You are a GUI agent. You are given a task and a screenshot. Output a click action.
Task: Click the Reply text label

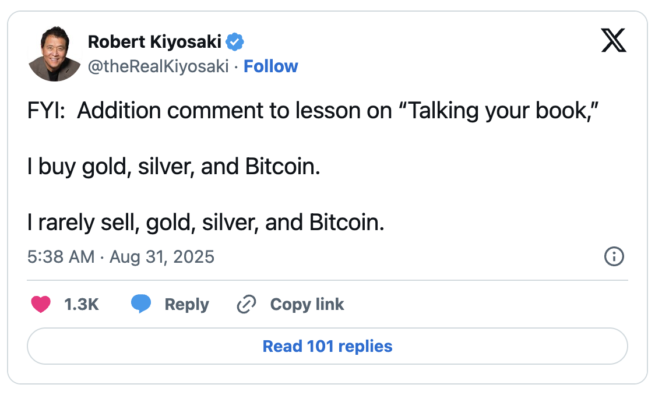coord(186,304)
